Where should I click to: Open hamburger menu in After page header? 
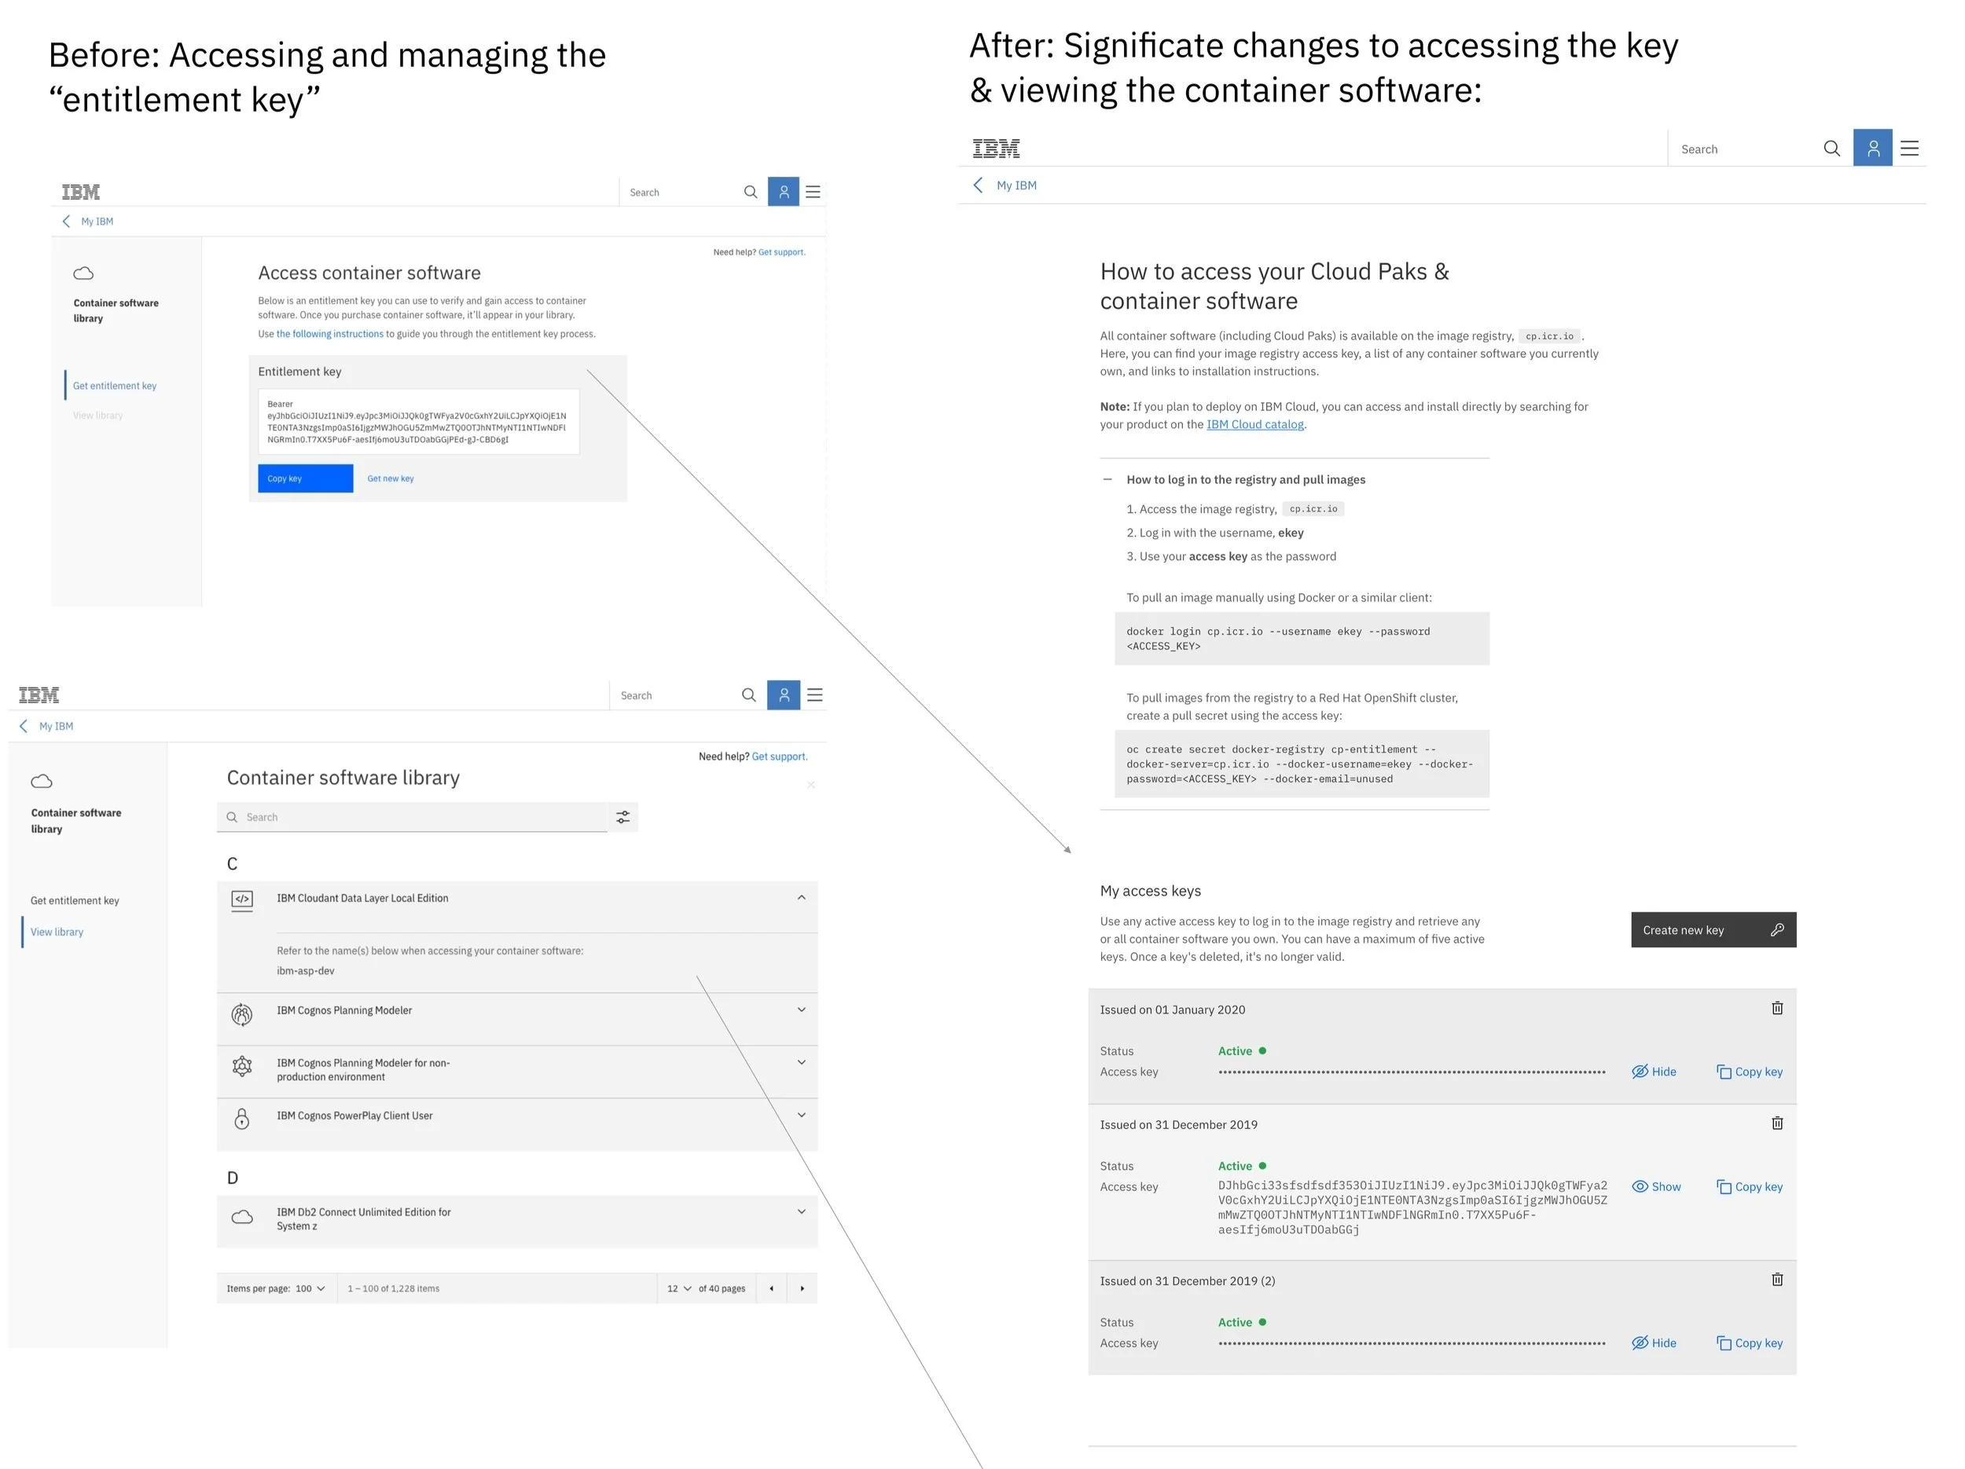(1909, 148)
